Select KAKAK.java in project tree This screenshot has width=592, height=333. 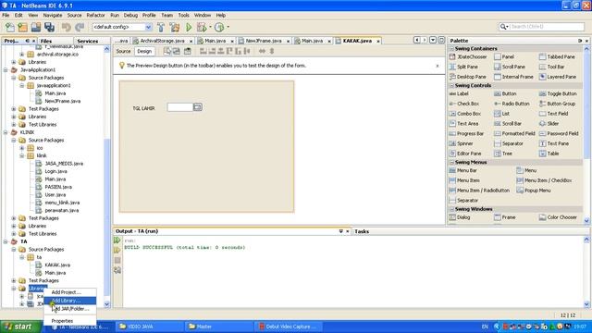pos(57,265)
